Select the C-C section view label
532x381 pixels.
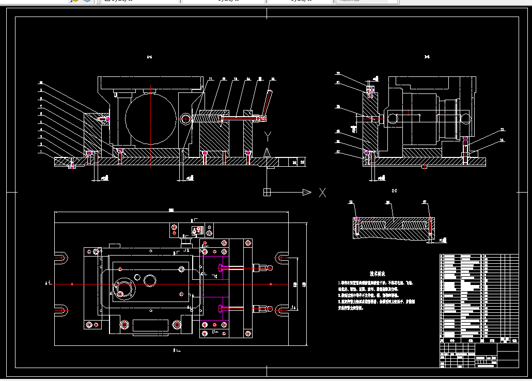(394, 191)
